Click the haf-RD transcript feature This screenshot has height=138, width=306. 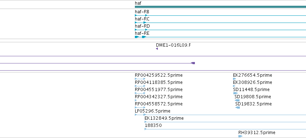pyautogui.click(x=220, y=30)
